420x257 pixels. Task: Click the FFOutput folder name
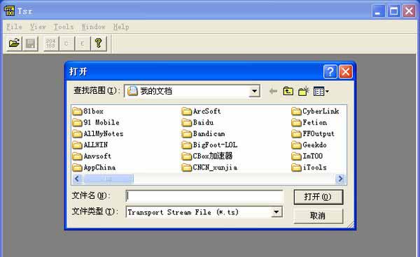[318, 134]
